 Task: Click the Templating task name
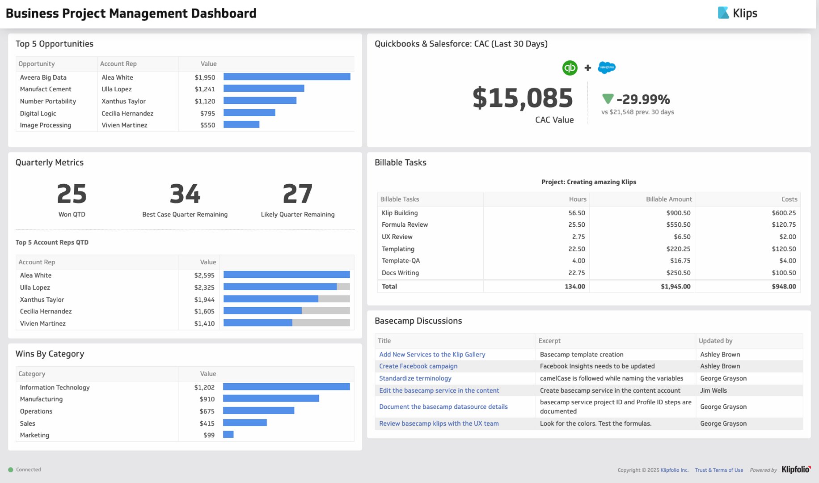click(x=398, y=249)
